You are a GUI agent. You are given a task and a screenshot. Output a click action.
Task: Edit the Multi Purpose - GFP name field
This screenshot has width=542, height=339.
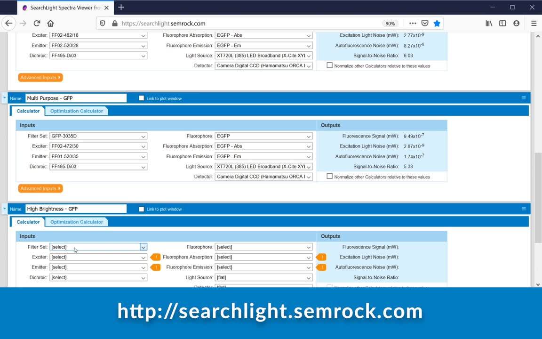(x=76, y=98)
